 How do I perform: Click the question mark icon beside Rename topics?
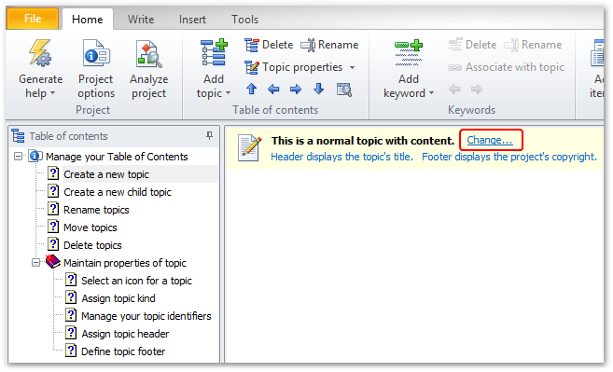coord(53,209)
